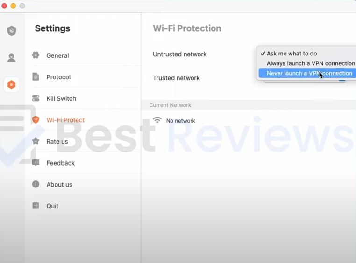Click the Quit label
Viewport: 356px width, 263px height.
coord(52,206)
